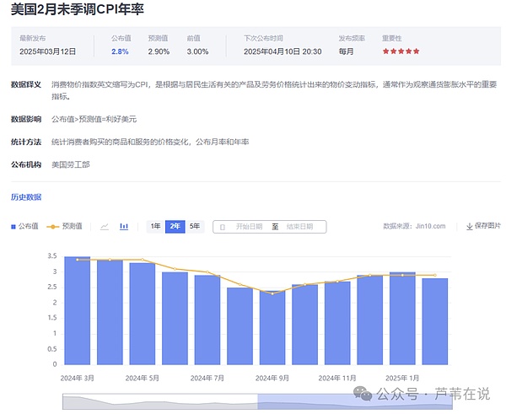Screen dimensions: 506x414
Task: Select the 2年 time range
Action: coord(175,226)
